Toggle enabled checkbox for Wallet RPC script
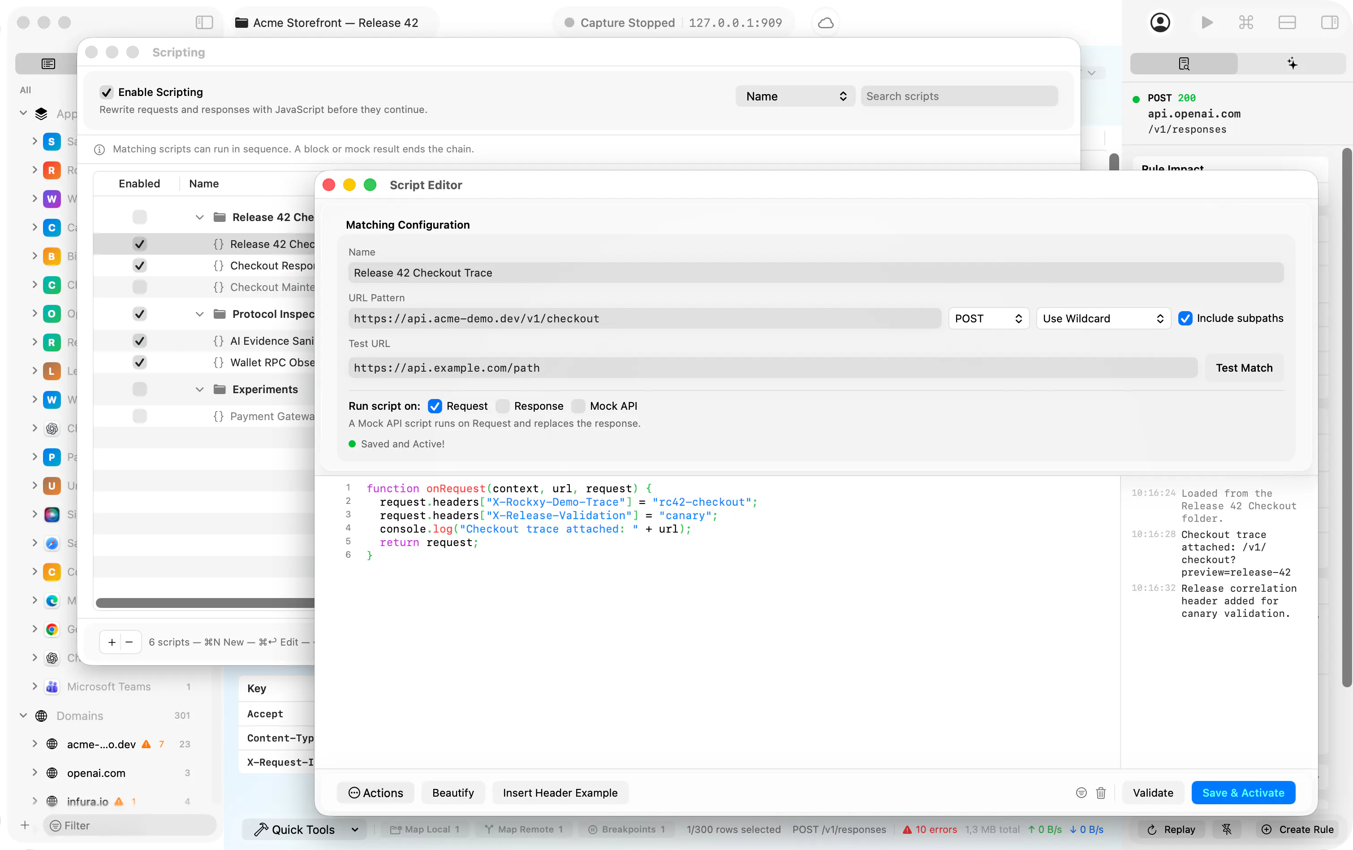This screenshot has height=850, width=1353. click(x=140, y=362)
